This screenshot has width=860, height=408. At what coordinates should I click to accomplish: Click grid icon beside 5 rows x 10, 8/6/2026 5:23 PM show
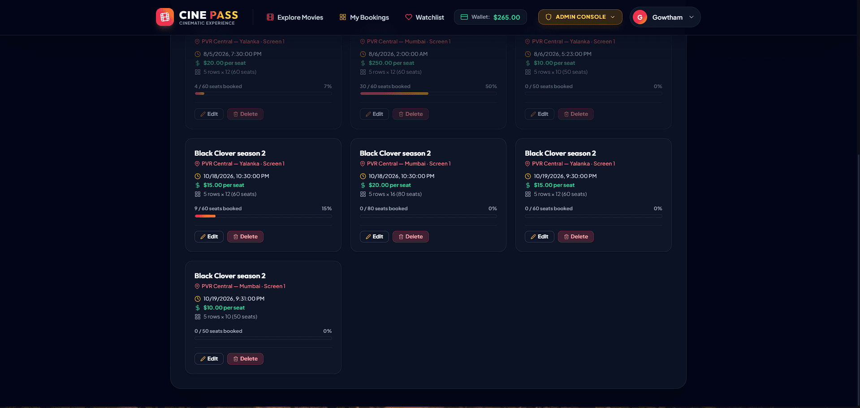coord(528,72)
